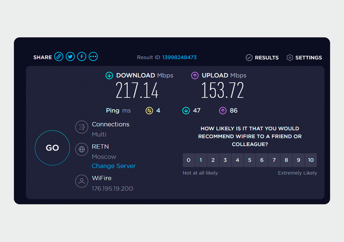Click the download ping latency icon

tap(186, 111)
